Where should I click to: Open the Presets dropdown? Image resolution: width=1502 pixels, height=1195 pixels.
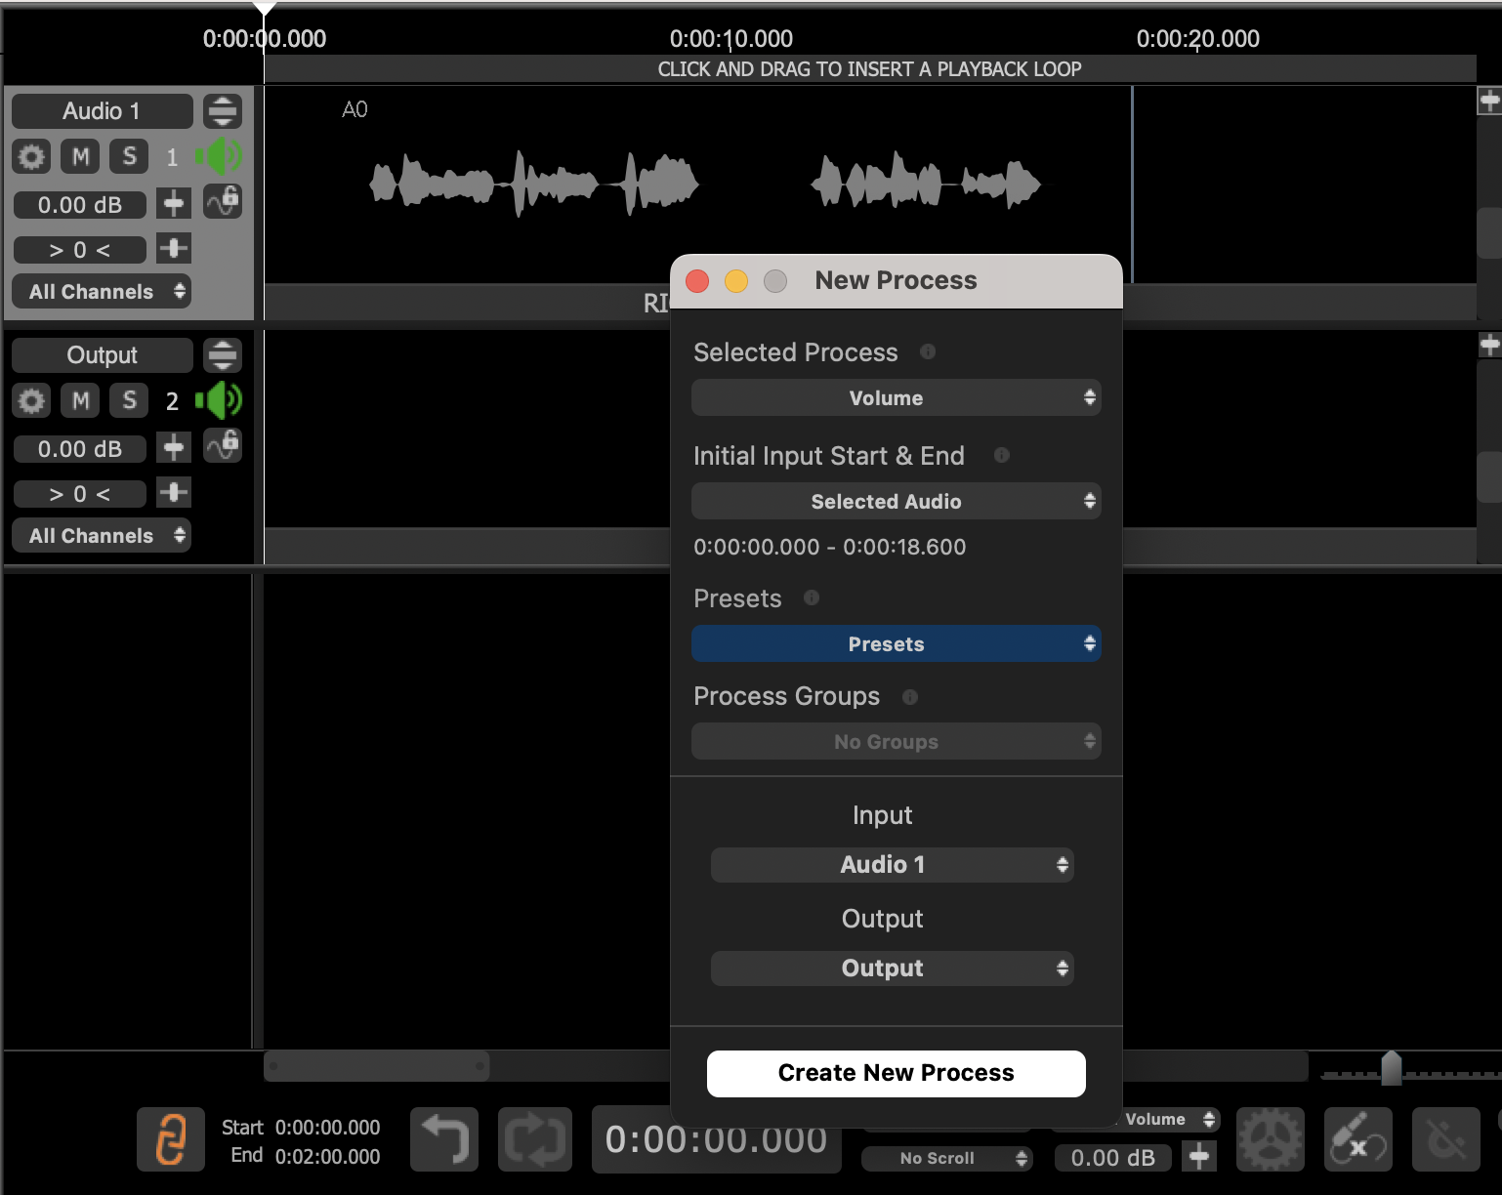896,644
